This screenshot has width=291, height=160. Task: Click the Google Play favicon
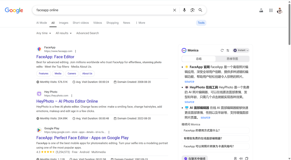39,130
